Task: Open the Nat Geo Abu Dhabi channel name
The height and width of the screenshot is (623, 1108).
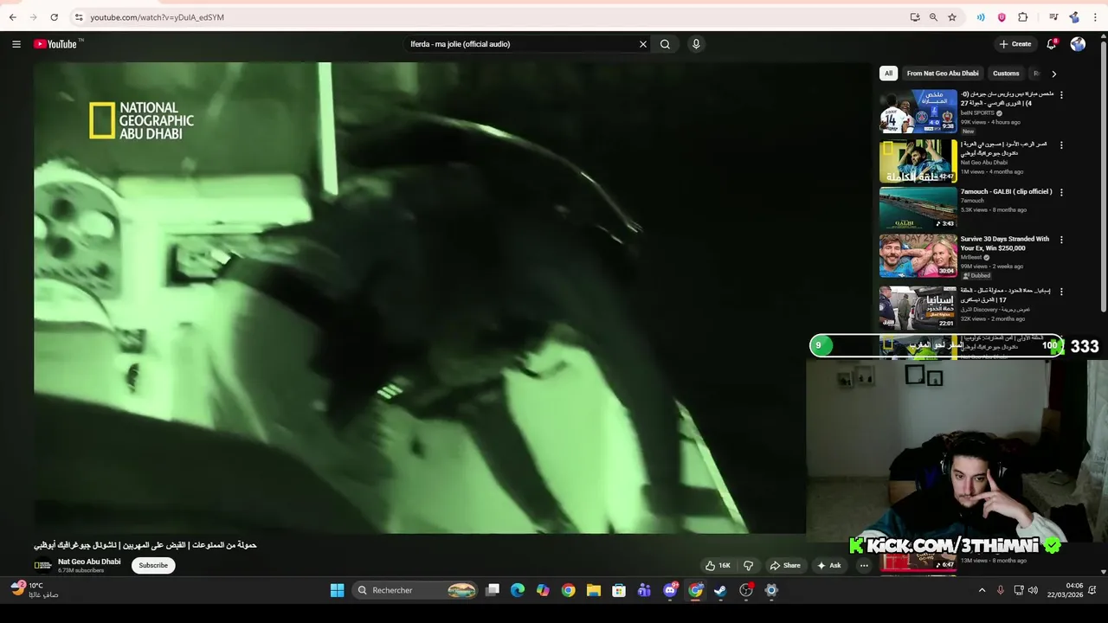Action: [89, 562]
